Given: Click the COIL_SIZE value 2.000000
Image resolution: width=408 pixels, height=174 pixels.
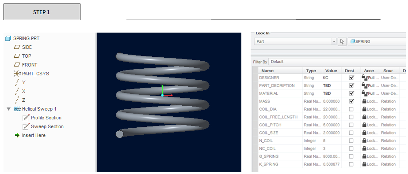Looking at the screenshot, I should click(331, 133).
